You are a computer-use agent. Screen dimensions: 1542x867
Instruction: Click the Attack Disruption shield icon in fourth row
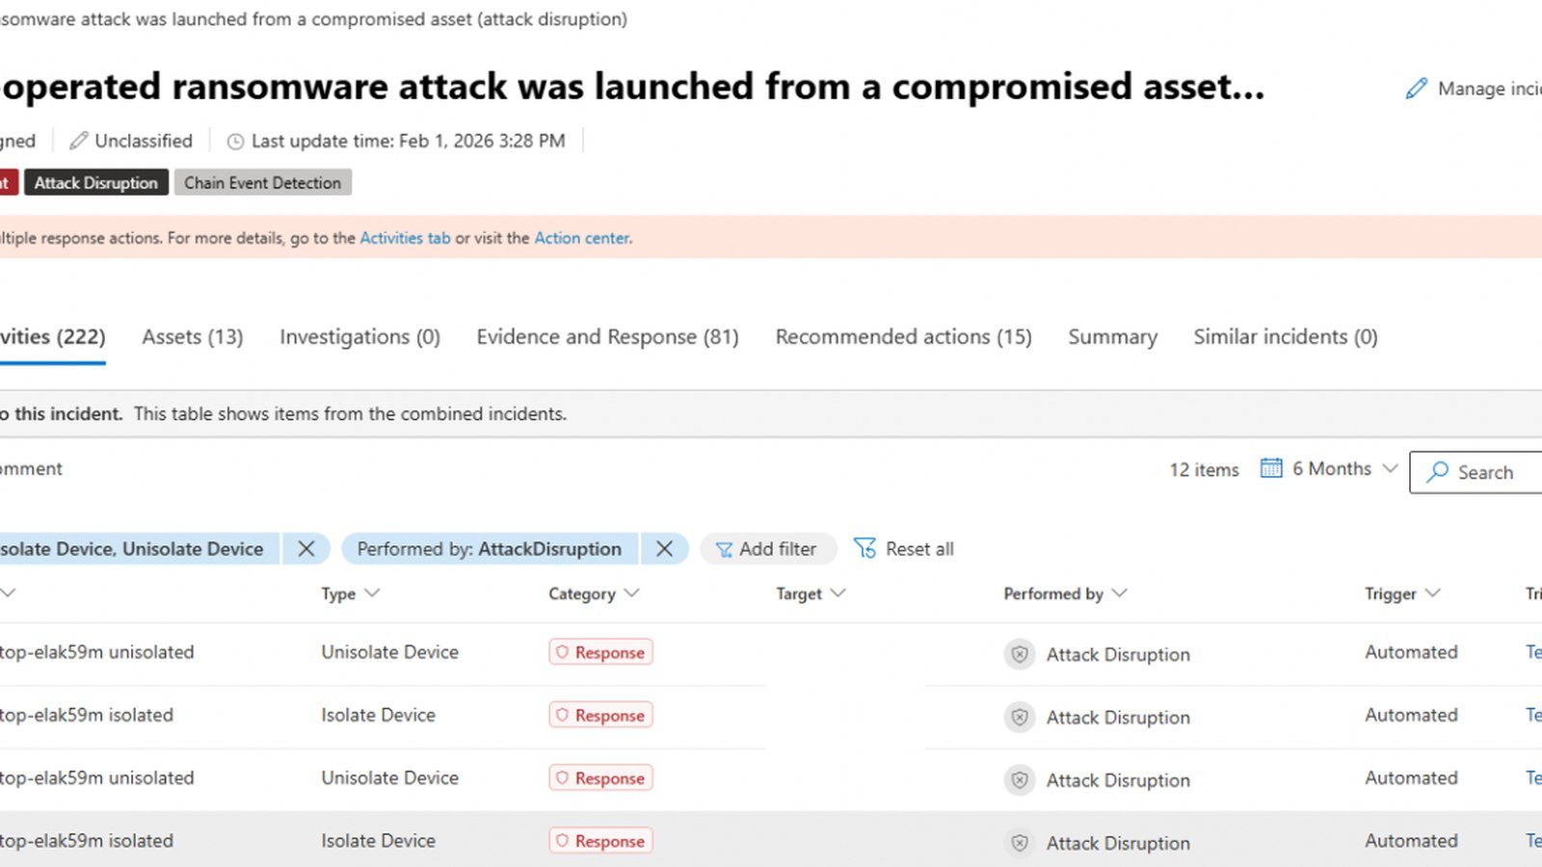pyautogui.click(x=1020, y=843)
